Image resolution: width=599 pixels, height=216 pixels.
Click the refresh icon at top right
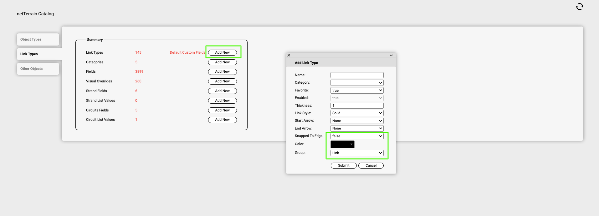pos(579,7)
